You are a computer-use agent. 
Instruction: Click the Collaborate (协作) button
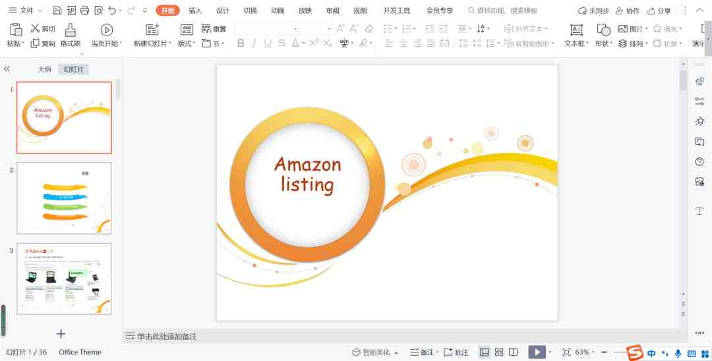pos(628,11)
